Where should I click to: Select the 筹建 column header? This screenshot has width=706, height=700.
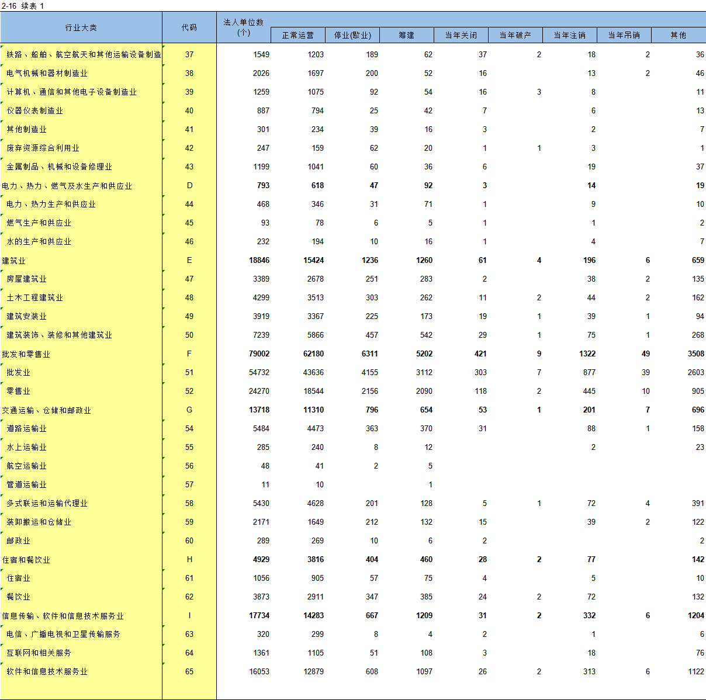[x=407, y=35]
